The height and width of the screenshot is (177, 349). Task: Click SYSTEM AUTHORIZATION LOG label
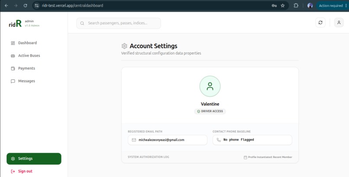coord(149,157)
